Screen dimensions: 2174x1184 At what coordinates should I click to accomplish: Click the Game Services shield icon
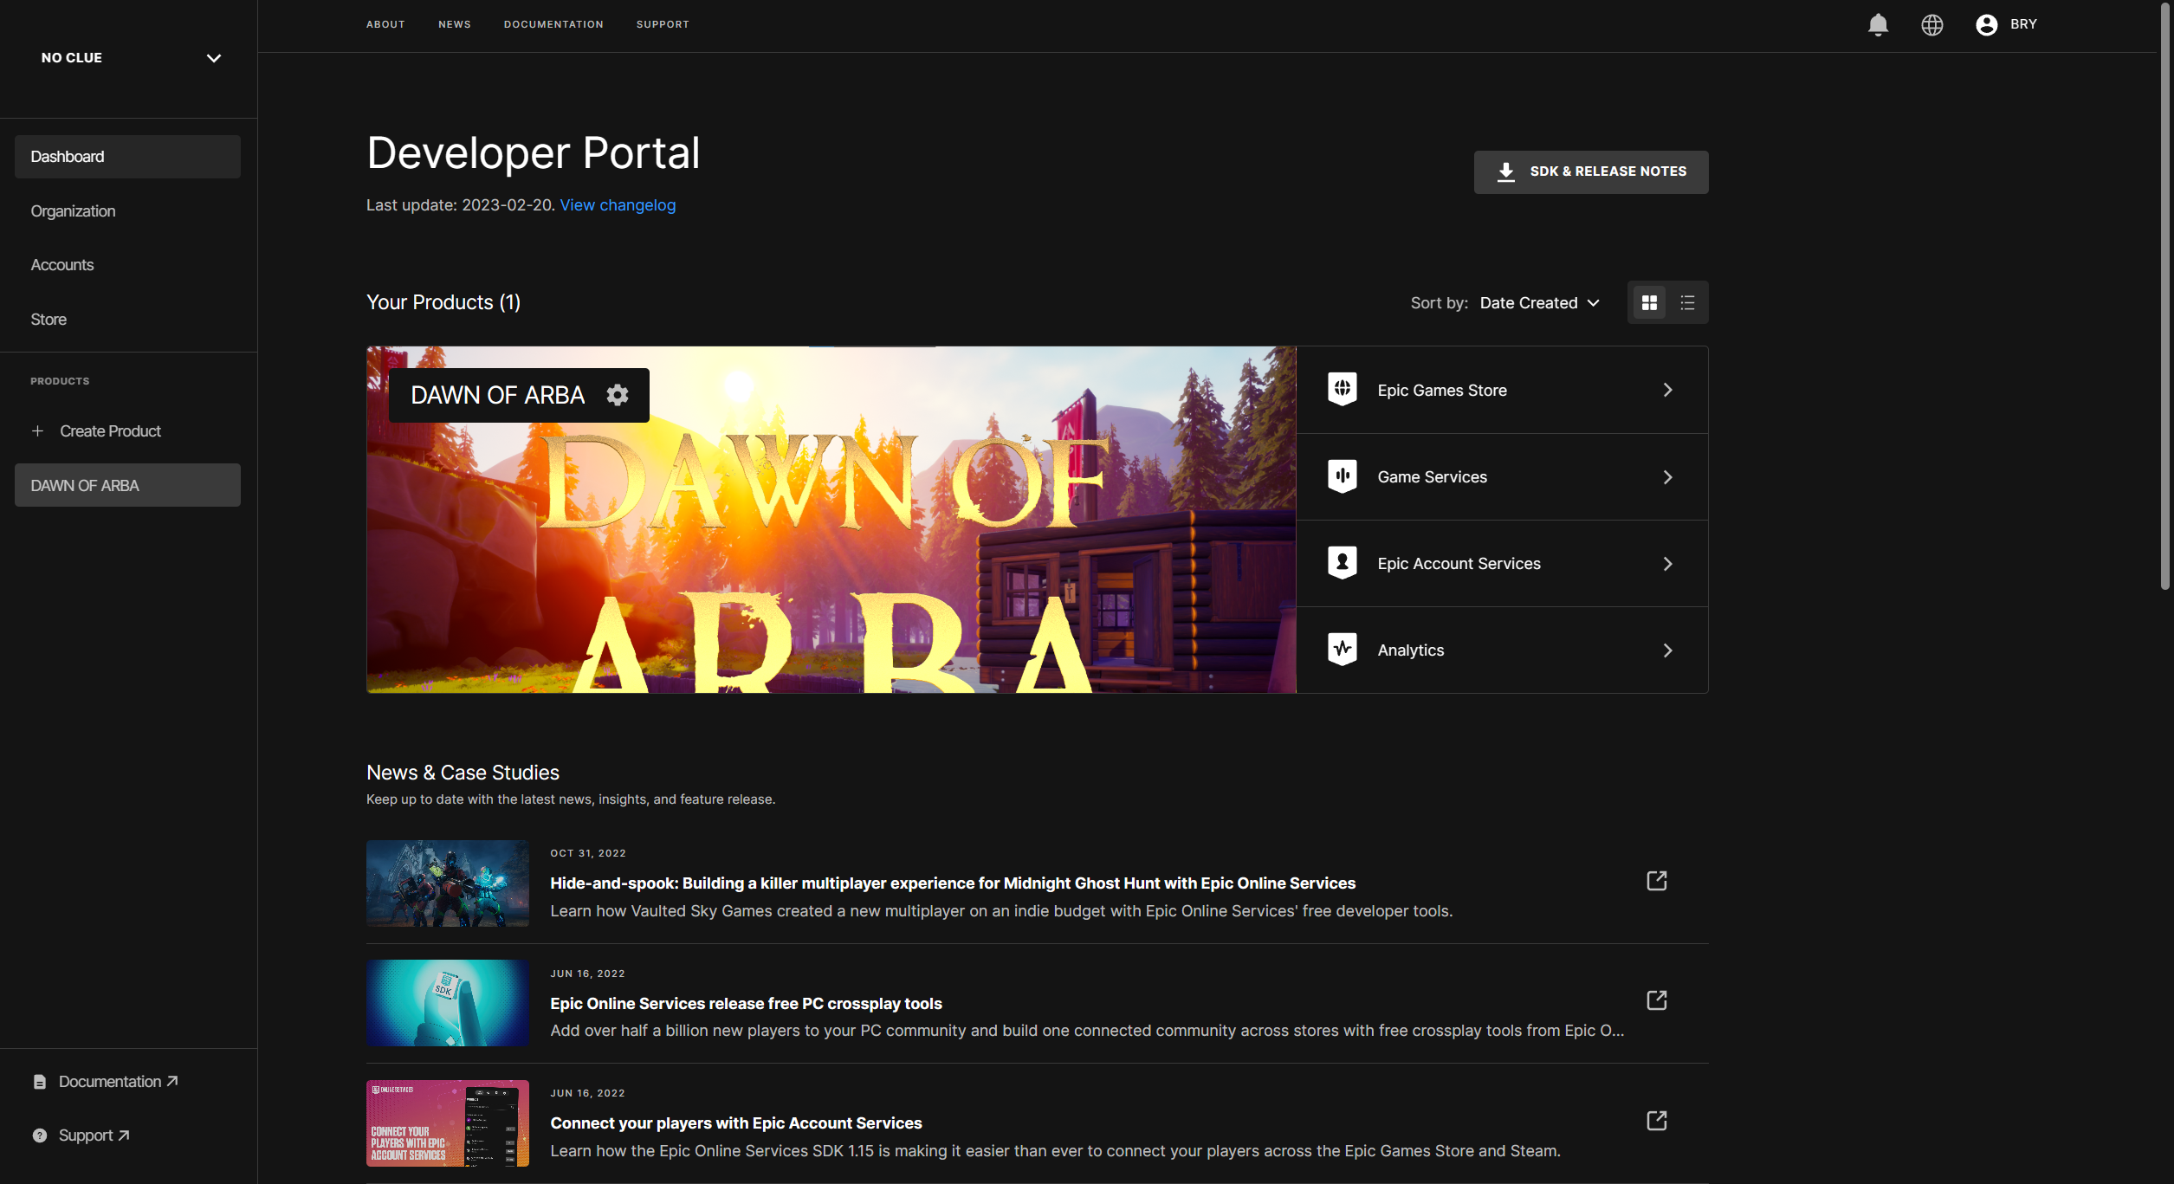pos(1342,476)
